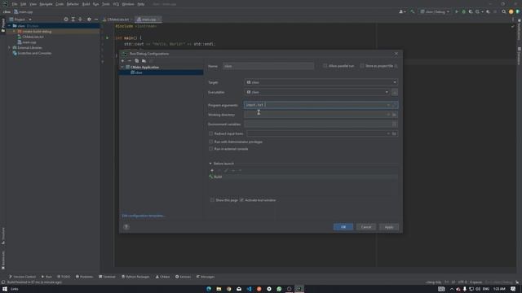Browse for executable with ellipsis button
Screen dimensions: 522x293
click(395, 92)
